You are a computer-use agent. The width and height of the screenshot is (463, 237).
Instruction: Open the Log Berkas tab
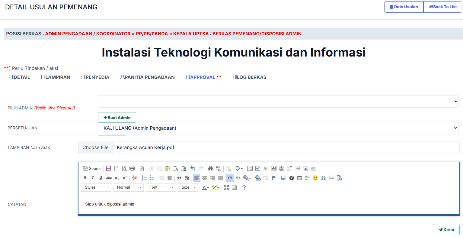click(249, 77)
